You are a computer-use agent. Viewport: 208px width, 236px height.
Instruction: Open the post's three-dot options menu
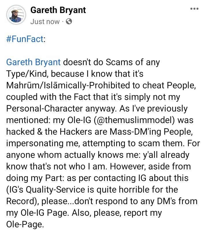[194, 9]
